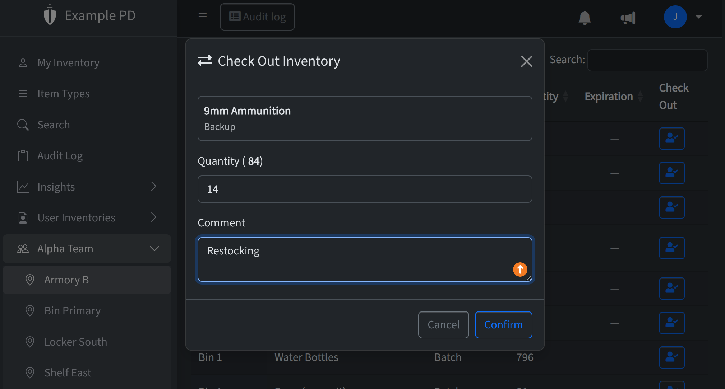Cancel the check out dialog

click(443, 324)
